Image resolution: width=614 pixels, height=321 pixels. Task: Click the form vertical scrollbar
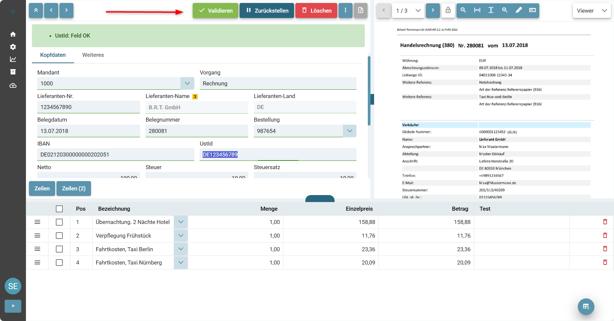click(x=369, y=91)
